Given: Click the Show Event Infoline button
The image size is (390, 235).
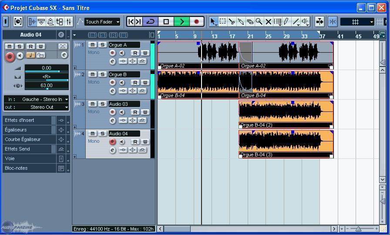Looking at the screenshot, I should click(41, 22).
